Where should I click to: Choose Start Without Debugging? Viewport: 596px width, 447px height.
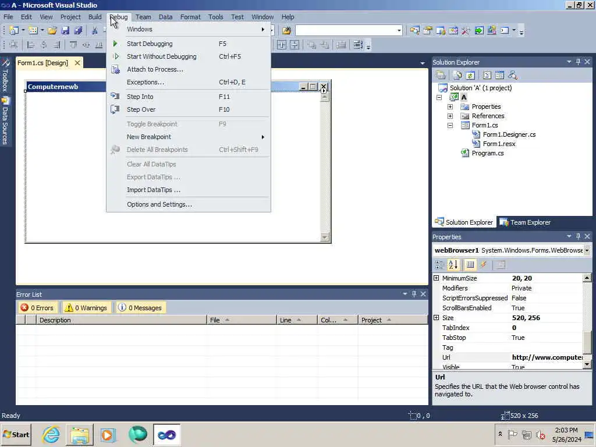189,56
